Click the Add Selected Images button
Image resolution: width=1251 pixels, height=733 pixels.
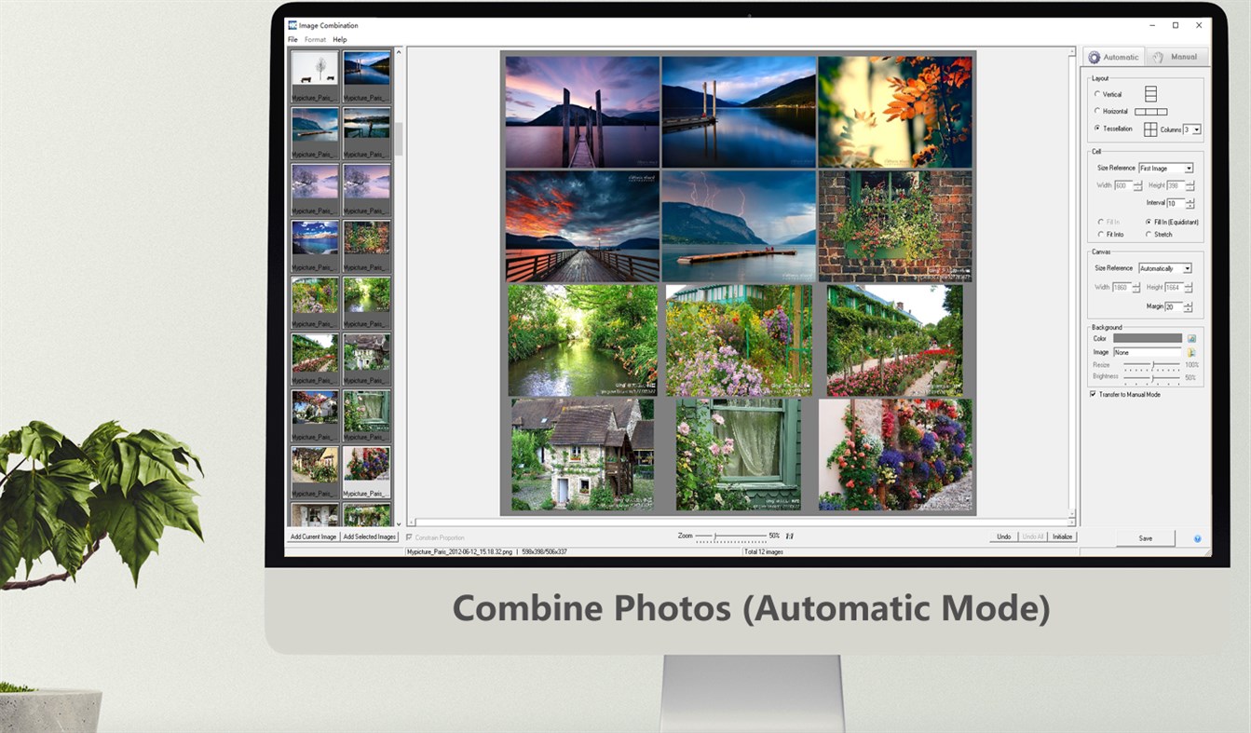(370, 537)
